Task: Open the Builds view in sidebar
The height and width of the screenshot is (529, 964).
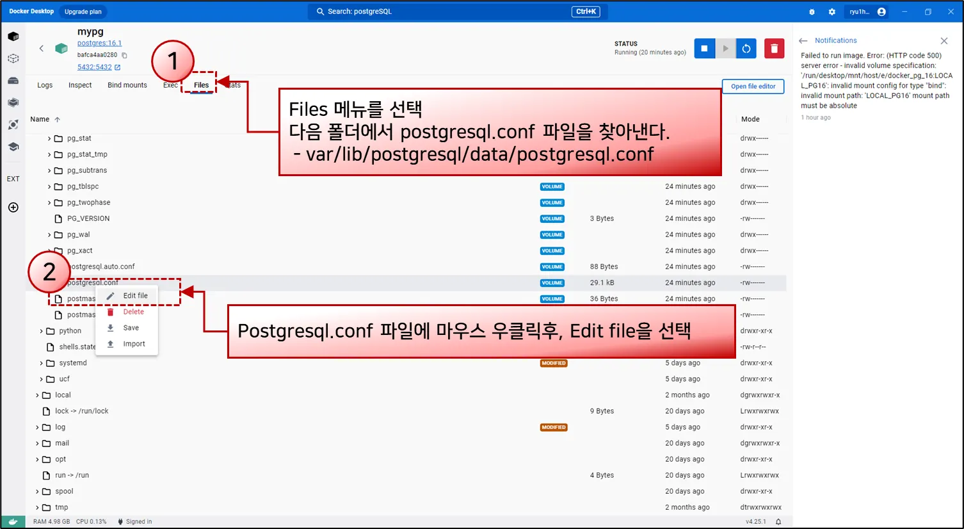Action: click(x=13, y=102)
